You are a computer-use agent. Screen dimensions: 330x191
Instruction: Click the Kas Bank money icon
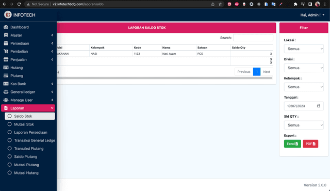coord(6,84)
